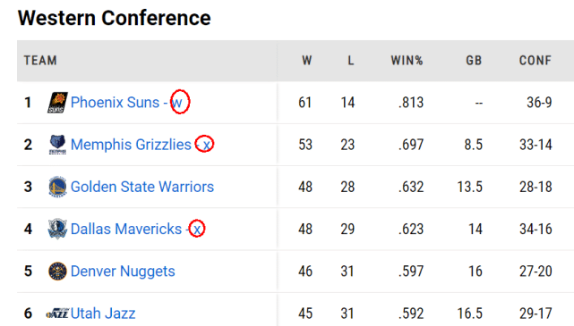Open the Utah Jazz team link

pos(103,313)
